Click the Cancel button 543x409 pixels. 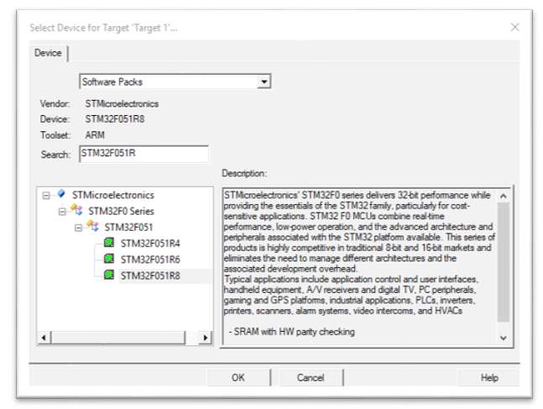click(x=311, y=377)
